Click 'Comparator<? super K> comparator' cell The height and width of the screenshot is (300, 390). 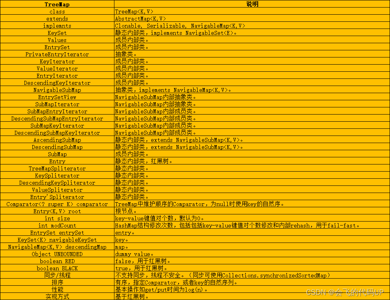(x=57, y=204)
